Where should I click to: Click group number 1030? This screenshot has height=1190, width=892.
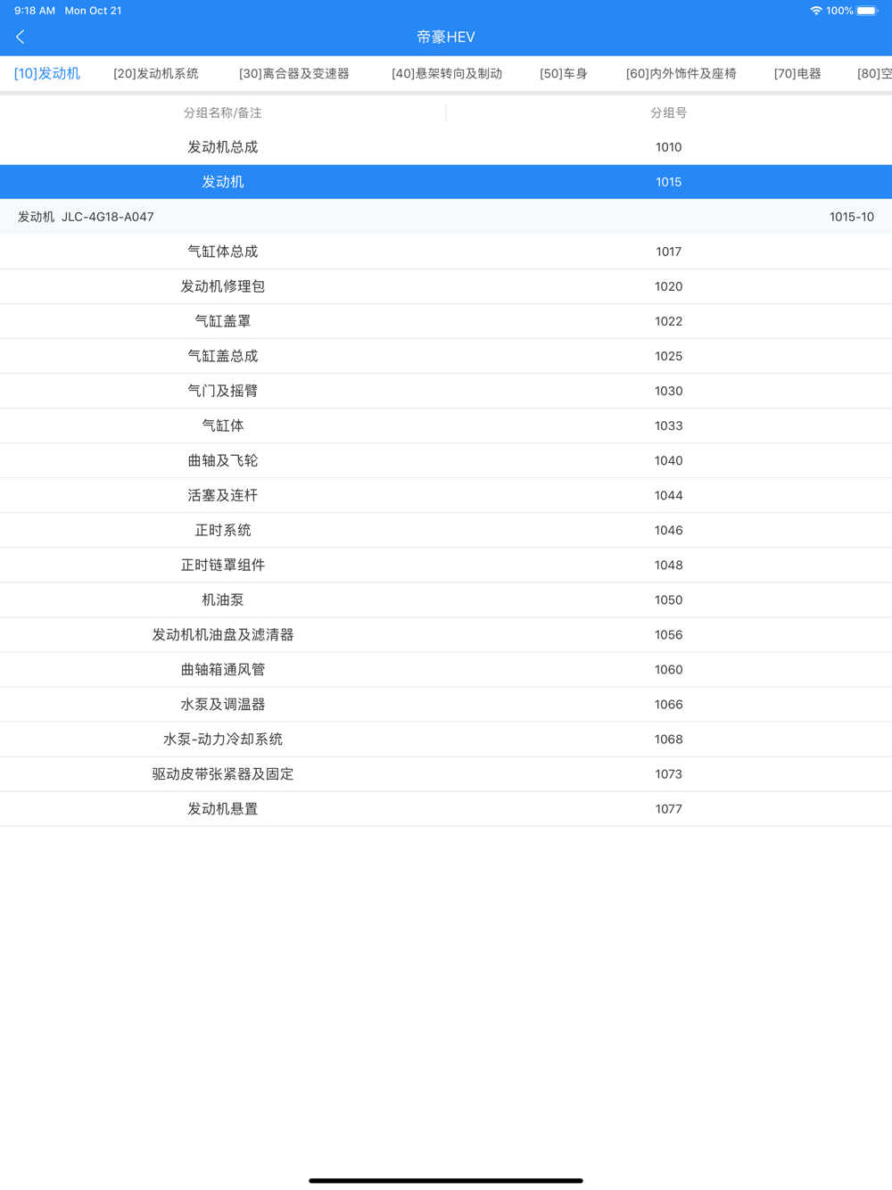668,391
